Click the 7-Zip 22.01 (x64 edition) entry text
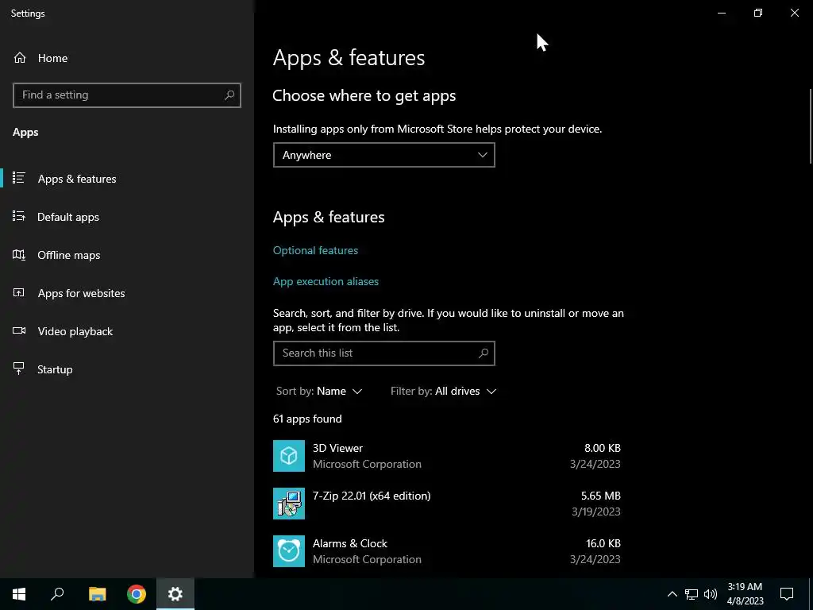Image resolution: width=813 pixels, height=610 pixels. tap(372, 496)
